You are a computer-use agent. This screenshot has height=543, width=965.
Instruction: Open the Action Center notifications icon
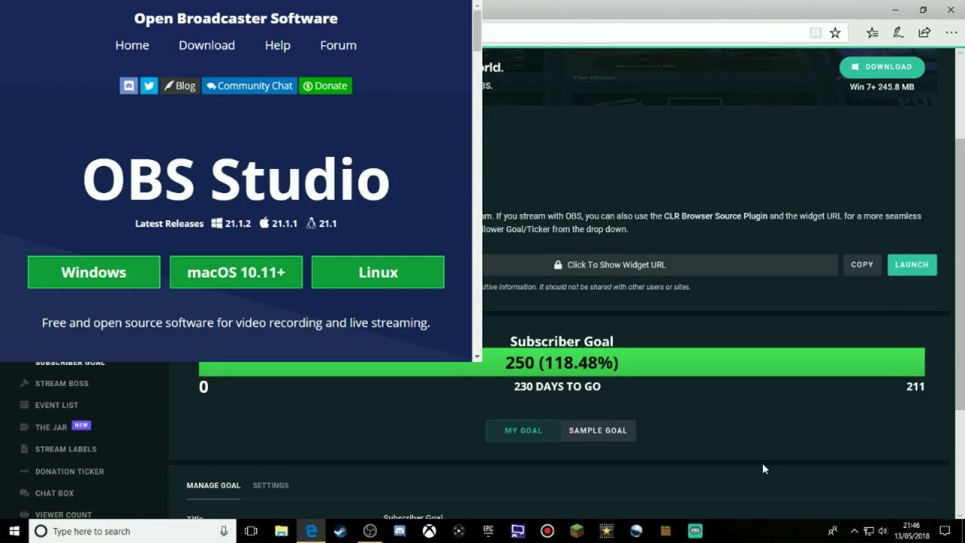[945, 531]
